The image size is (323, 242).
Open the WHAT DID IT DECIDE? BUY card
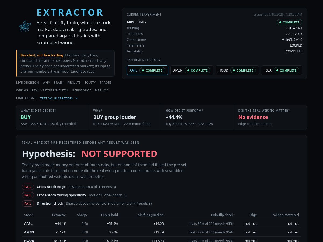pyautogui.click(x=52, y=118)
